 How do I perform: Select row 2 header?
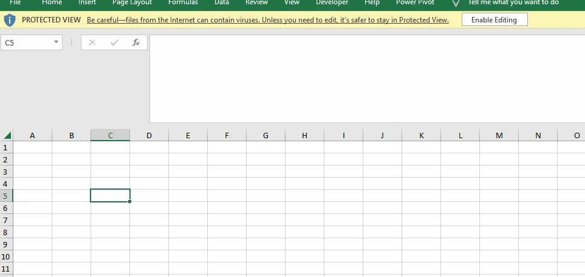[x=6, y=159]
